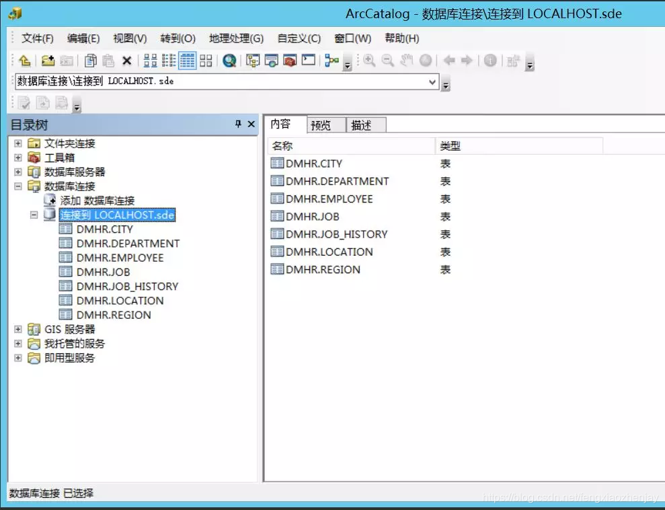Open Metadata toolbar options arrow
The width and height of the screenshot is (665, 510).
[77, 104]
